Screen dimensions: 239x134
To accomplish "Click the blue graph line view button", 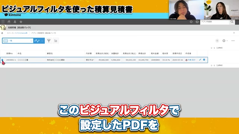I will [37, 41].
